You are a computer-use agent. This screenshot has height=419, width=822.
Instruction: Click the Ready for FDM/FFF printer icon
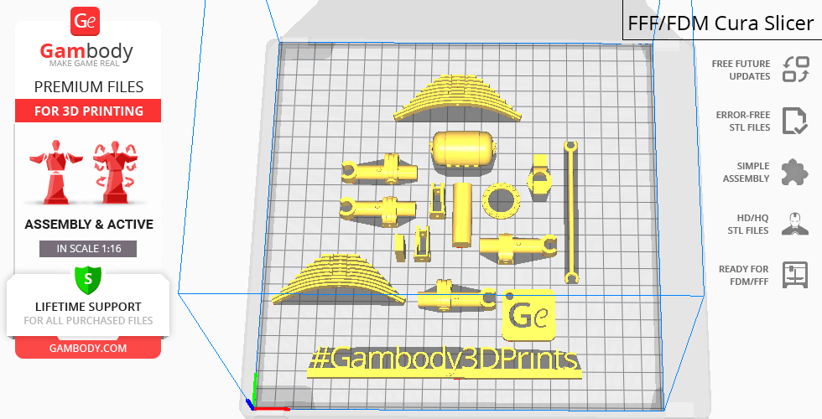coord(793,275)
